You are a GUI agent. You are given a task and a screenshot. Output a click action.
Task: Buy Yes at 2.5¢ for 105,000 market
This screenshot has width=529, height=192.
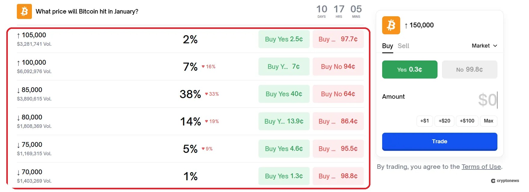(284, 39)
